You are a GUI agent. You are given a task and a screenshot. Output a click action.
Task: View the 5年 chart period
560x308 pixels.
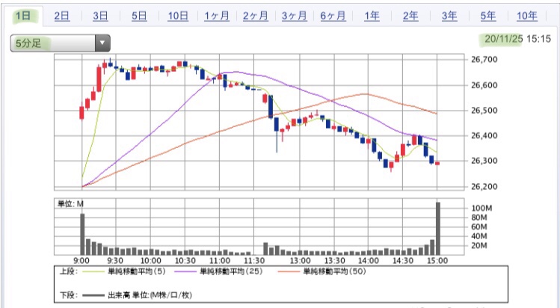click(488, 16)
